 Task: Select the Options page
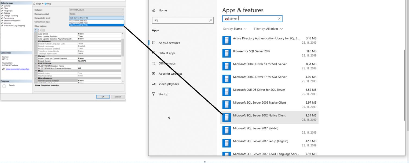coord(7,13)
